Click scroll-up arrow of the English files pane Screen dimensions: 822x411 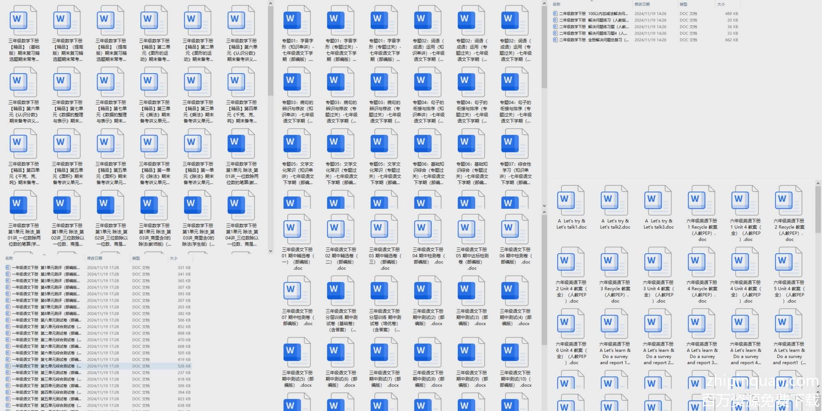(x=818, y=183)
